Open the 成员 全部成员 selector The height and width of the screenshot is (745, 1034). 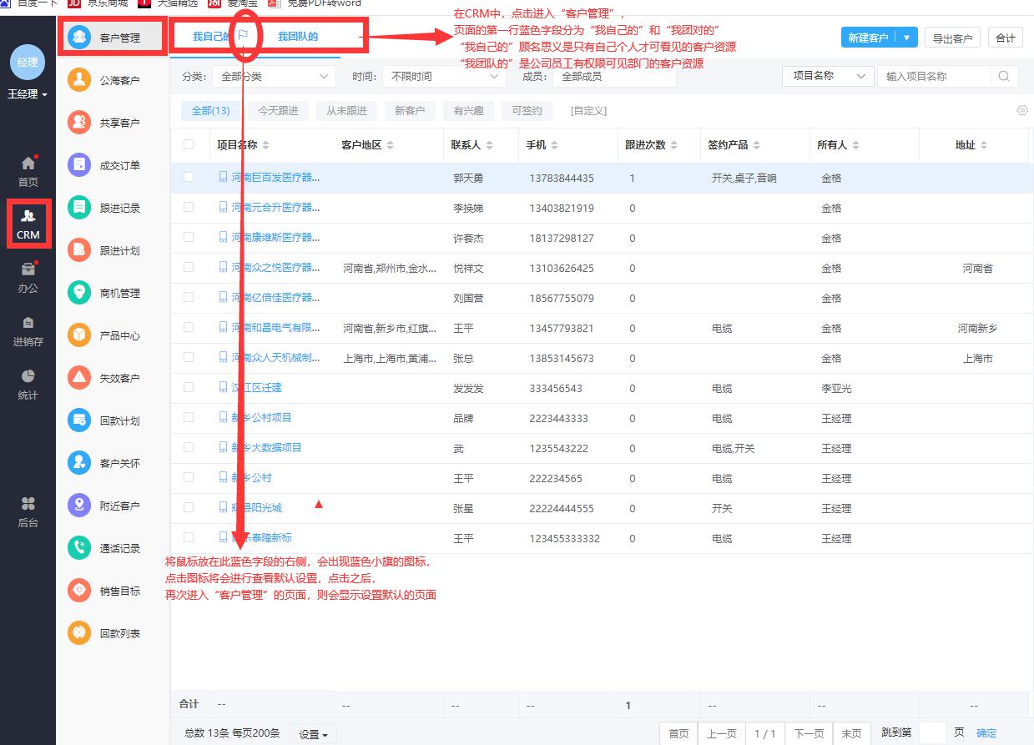(614, 76)
